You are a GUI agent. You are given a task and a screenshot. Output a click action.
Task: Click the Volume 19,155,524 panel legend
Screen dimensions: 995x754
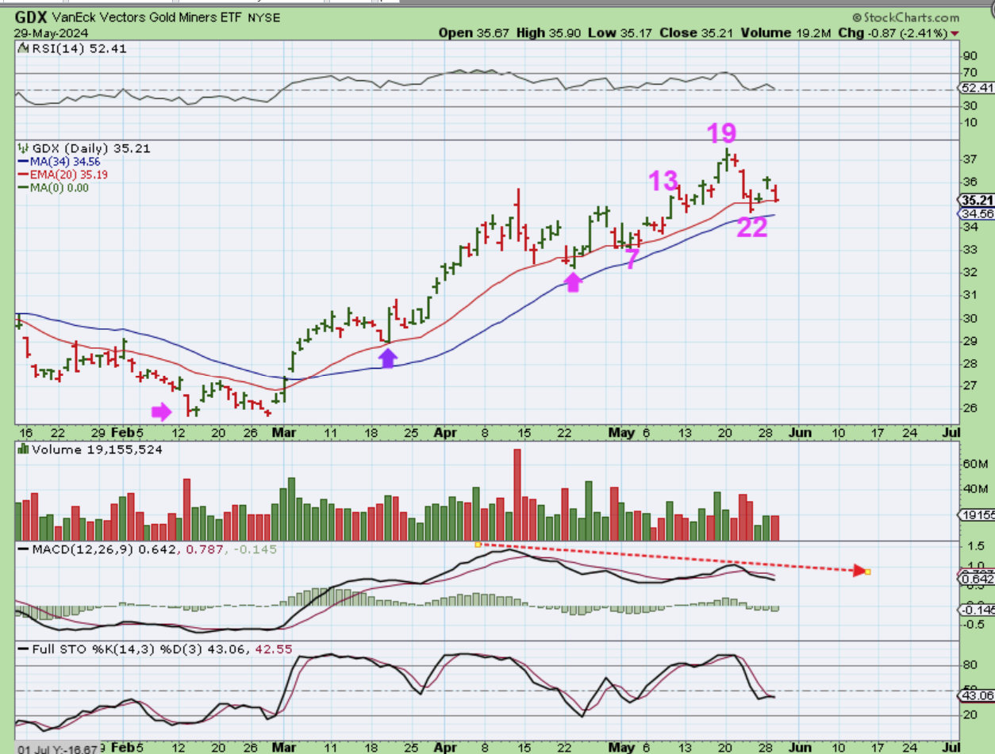(89, 450)
